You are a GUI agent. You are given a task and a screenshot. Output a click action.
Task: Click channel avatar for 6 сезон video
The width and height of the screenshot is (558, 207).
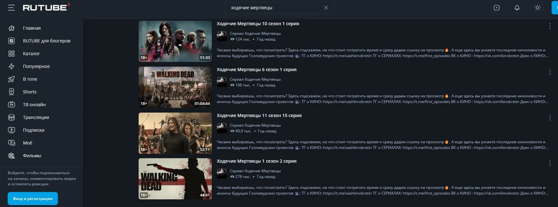tap(222, 82)
